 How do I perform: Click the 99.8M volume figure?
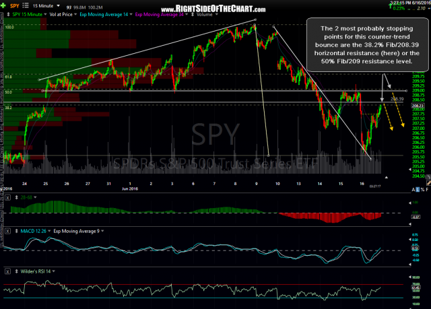[79, 7]
